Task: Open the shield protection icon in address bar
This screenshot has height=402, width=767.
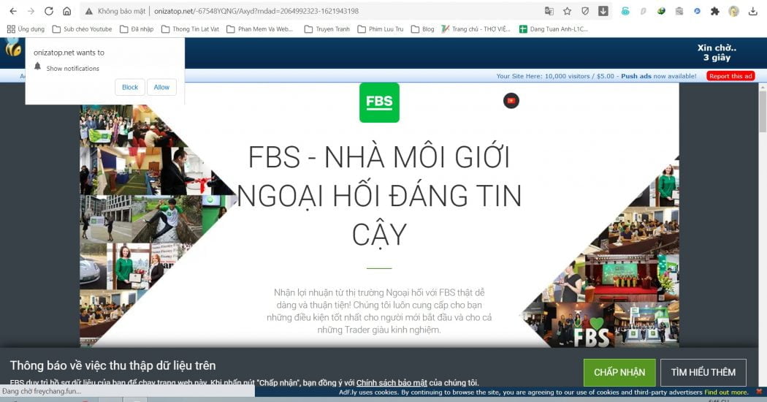Action: click(585, 11)
